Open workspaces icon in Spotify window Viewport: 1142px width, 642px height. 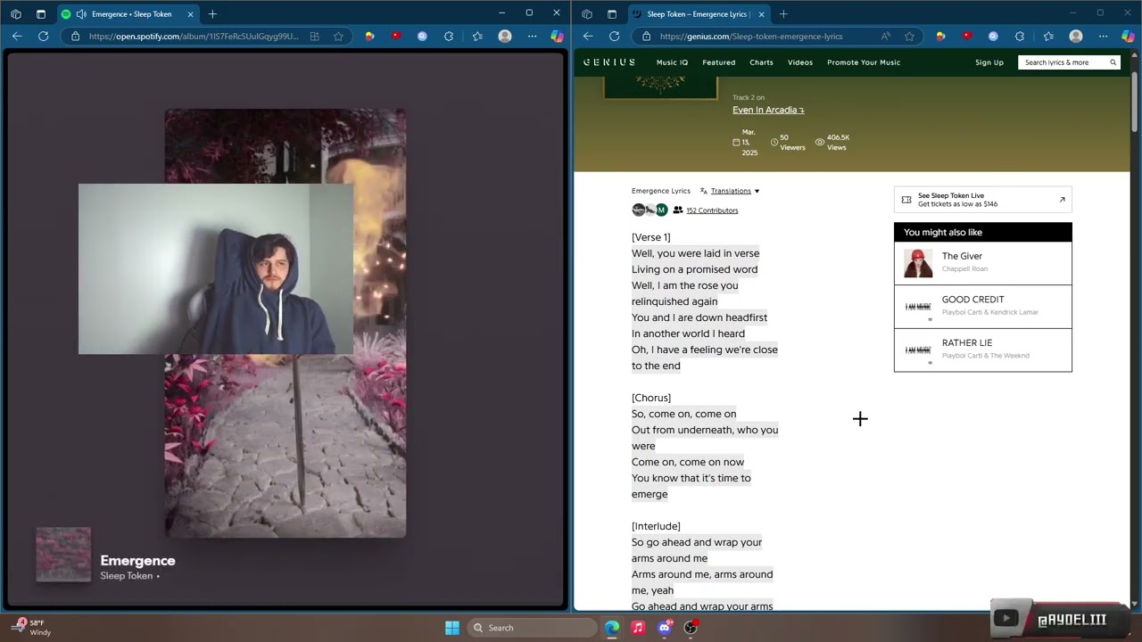coord(16,14)
